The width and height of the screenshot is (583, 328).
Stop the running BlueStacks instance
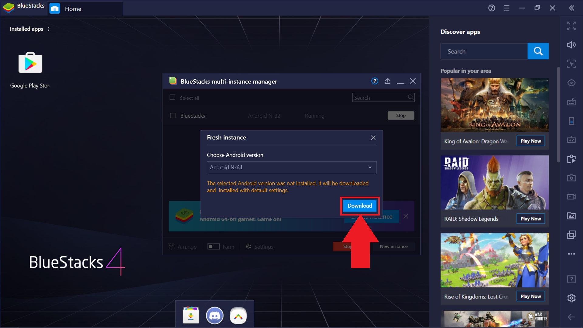(401, 116)
